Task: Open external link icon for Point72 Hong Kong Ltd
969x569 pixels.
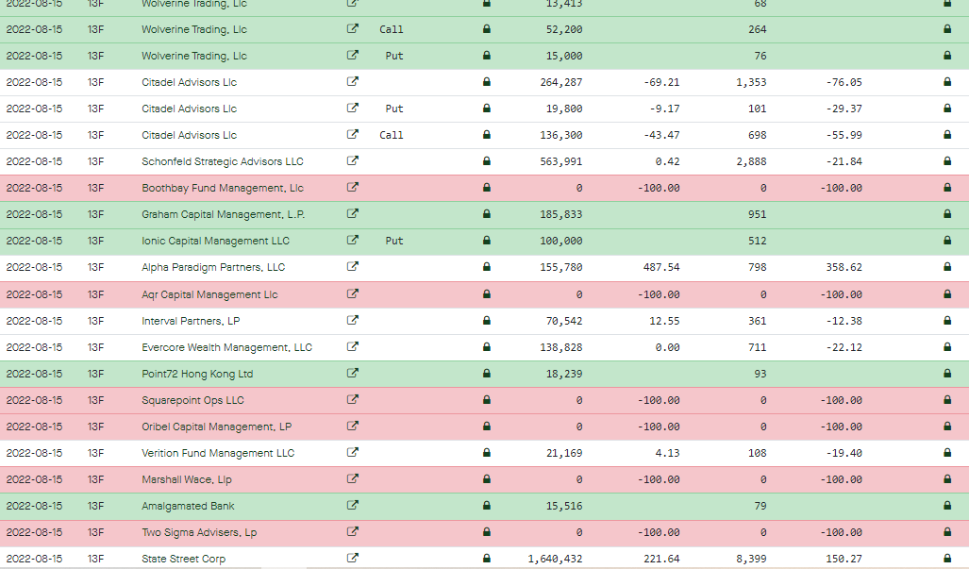Action: pos(352,373)
